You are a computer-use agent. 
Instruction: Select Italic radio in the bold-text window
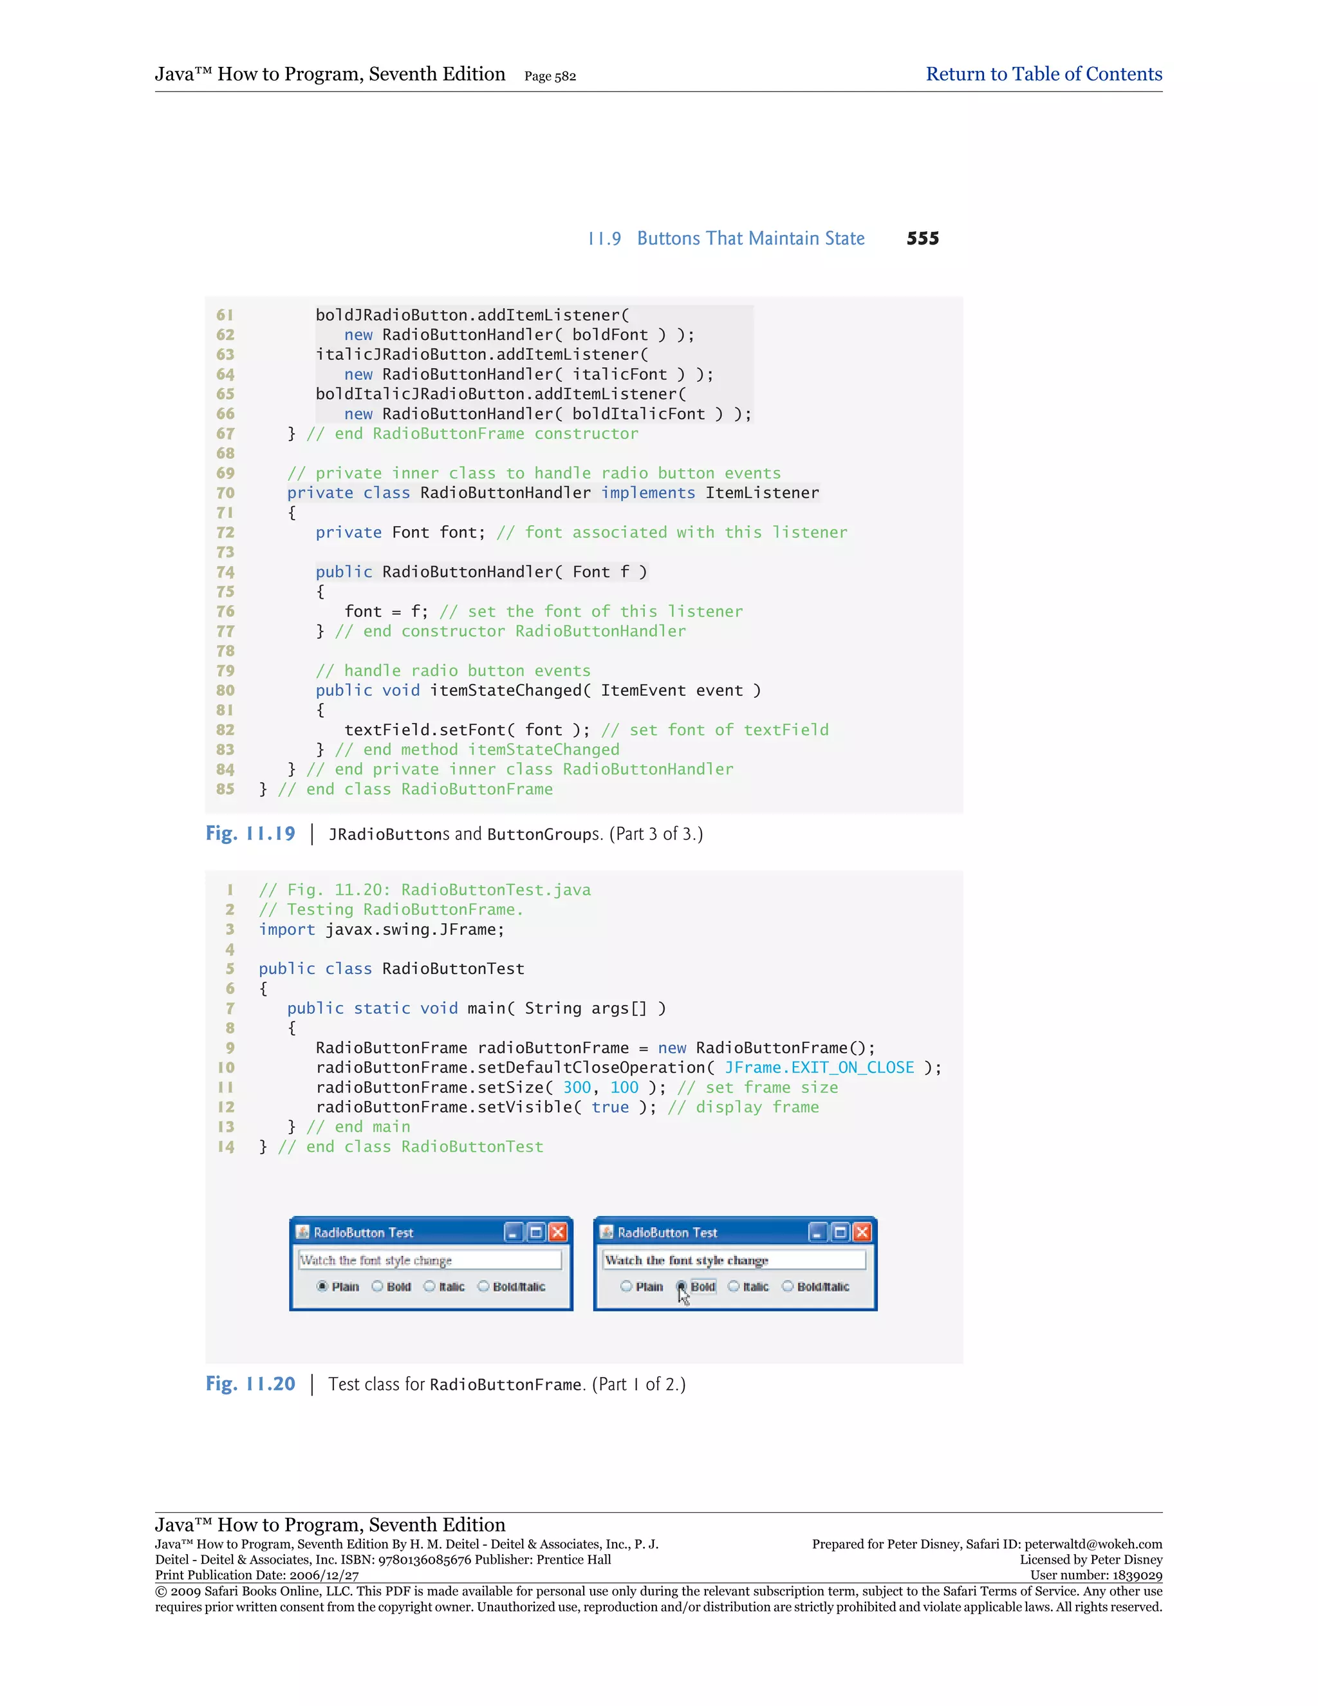coord(733,1286)
